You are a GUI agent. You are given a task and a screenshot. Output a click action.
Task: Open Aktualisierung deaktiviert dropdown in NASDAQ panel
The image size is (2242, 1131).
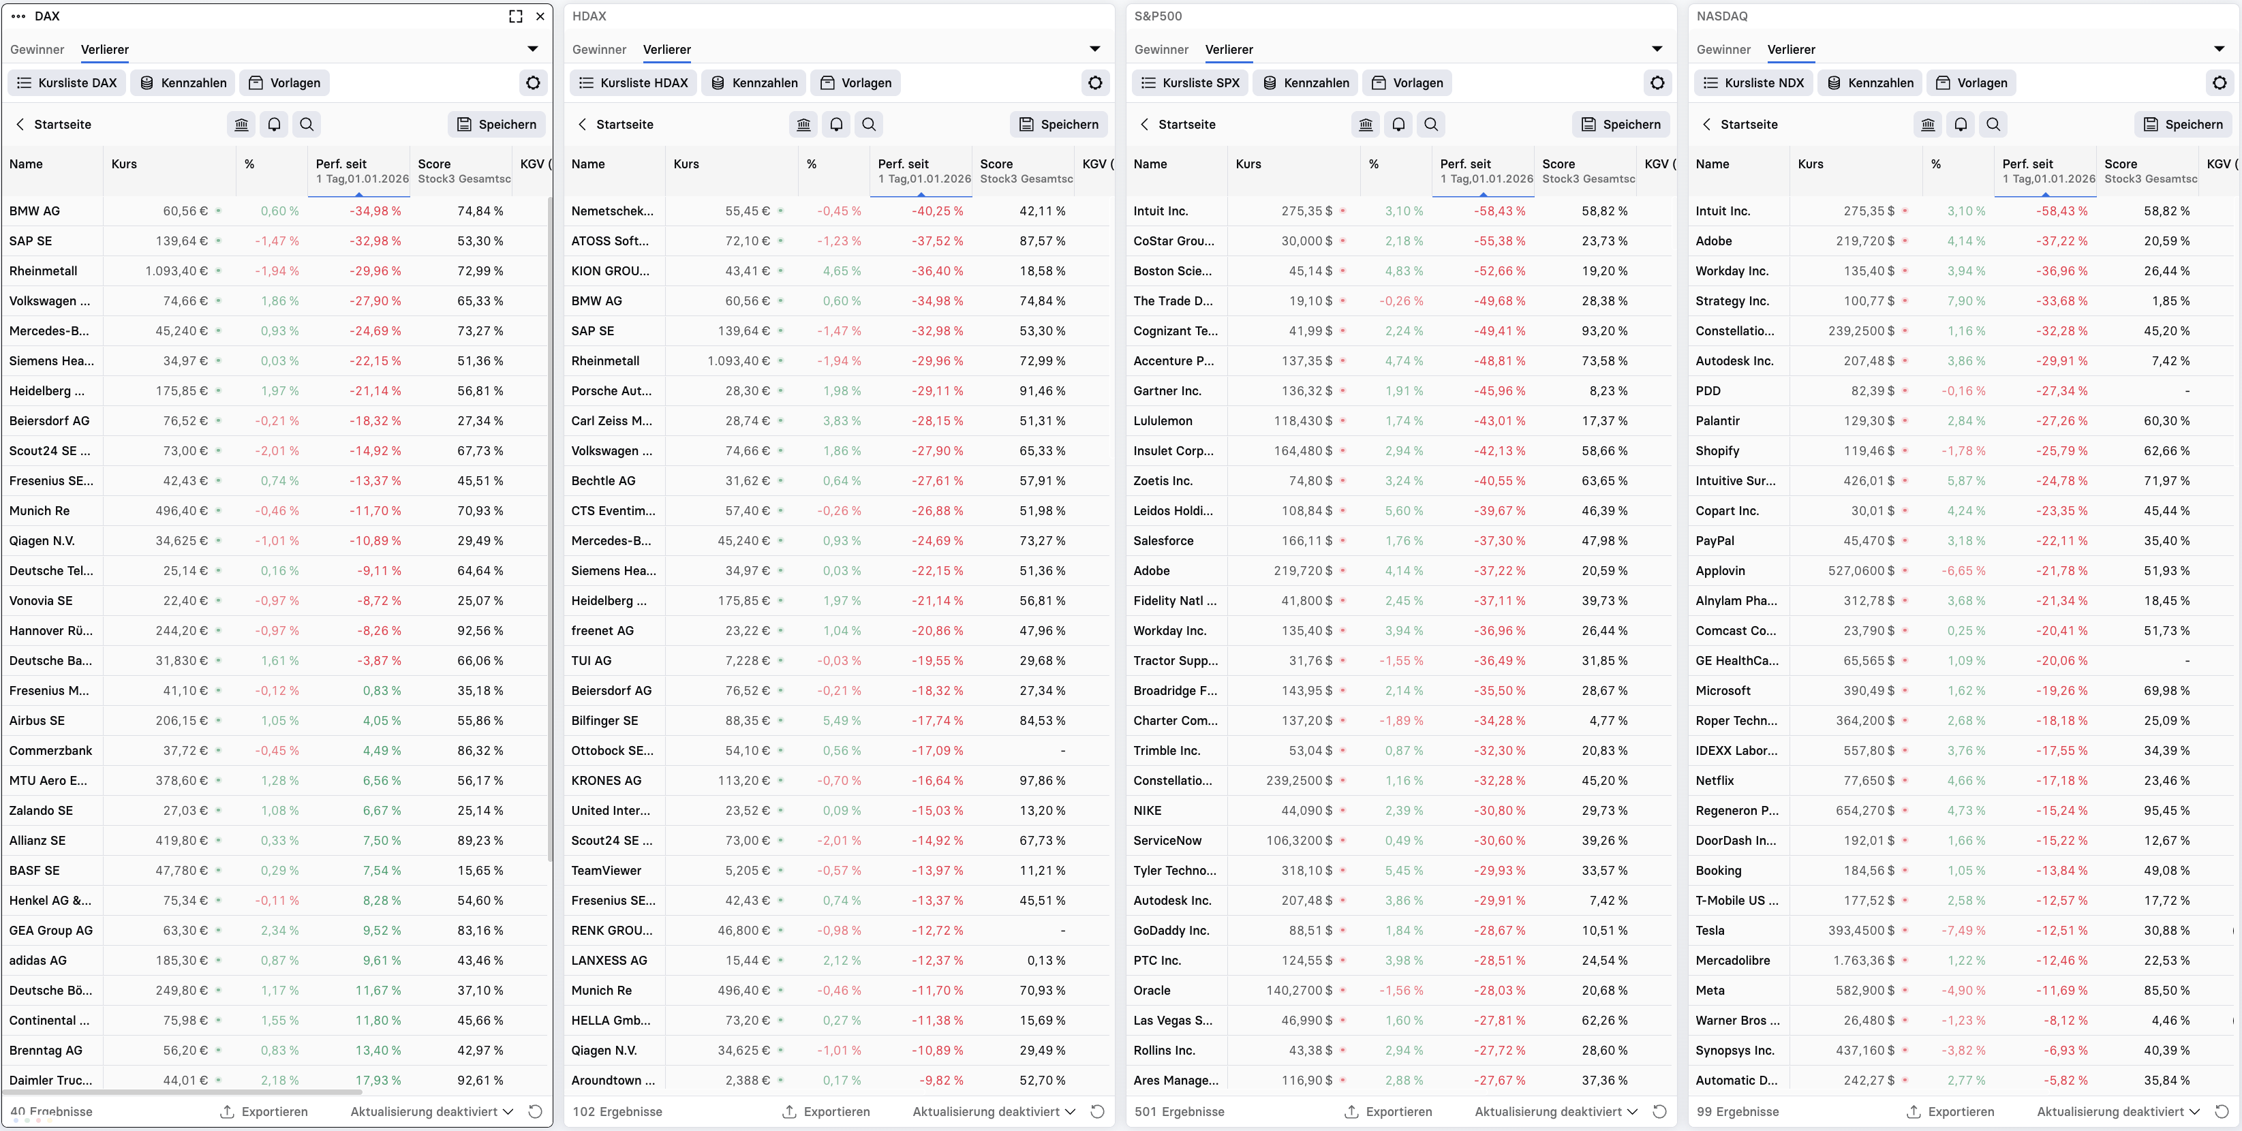(2119, 1111)
